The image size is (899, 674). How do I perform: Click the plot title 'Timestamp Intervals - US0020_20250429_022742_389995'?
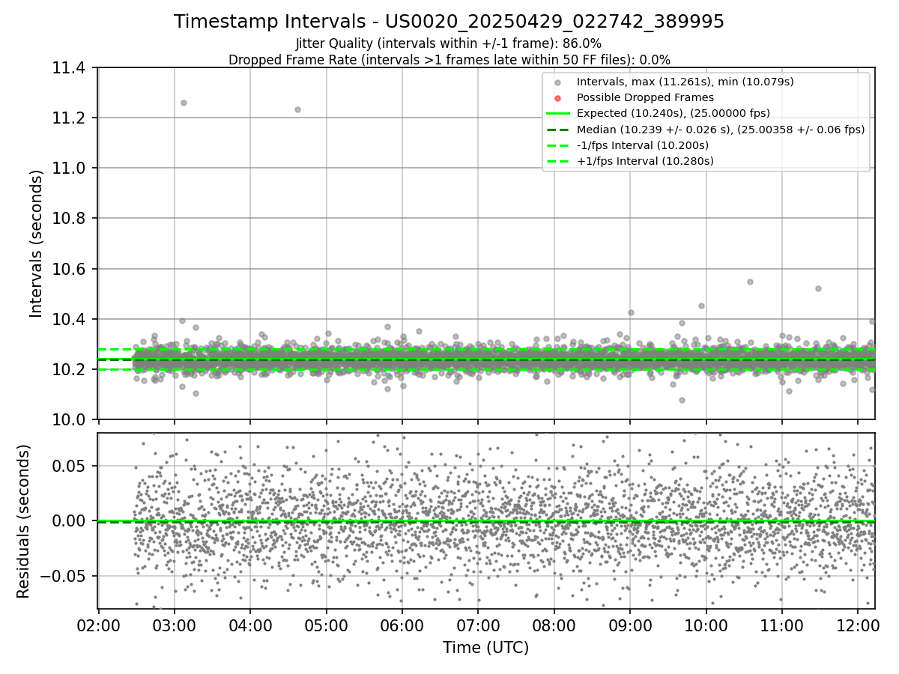tap(449, 22)
